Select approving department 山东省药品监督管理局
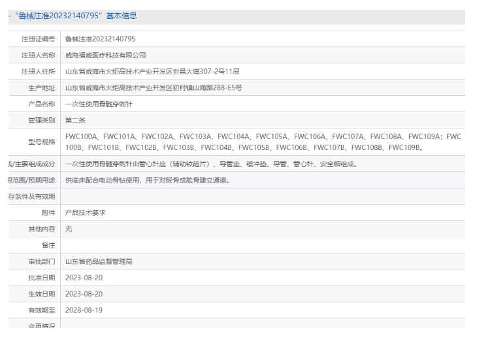The height and width of the screenshot is (339, 490). click(x=99, y=261)
